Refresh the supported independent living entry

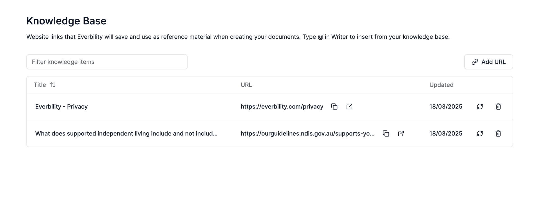pyautogui.click(x=480, y=133)
